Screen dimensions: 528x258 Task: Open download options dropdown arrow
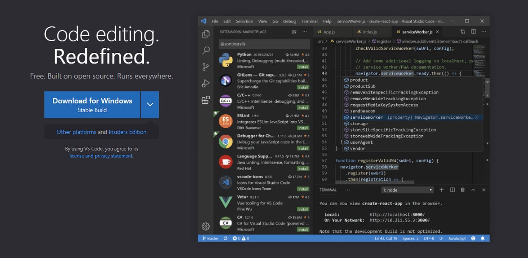[150, 105]
